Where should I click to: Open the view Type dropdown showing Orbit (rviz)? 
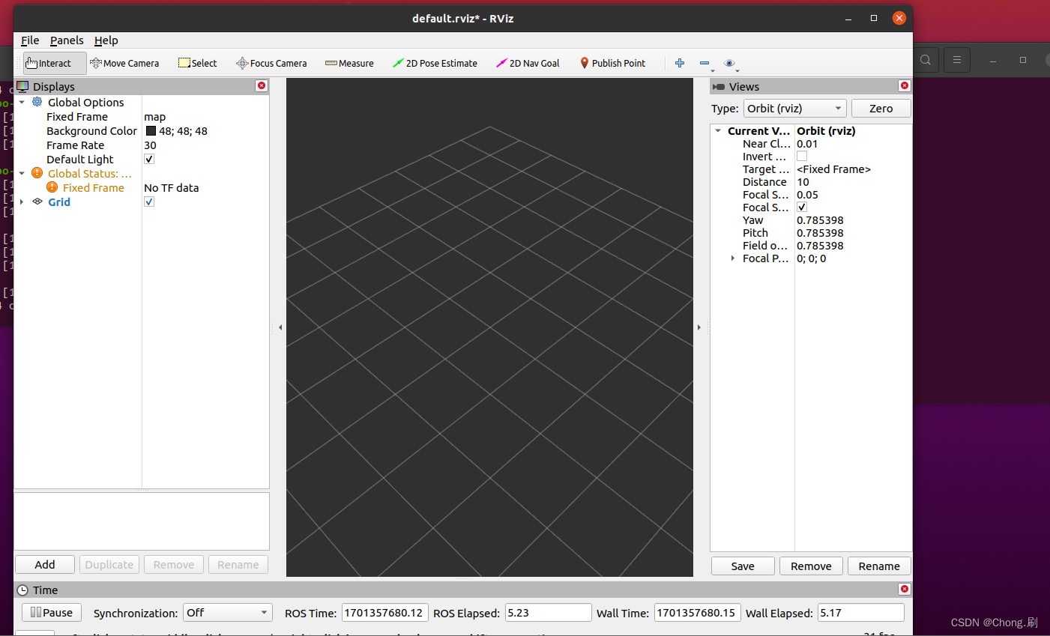coord(794,108)
